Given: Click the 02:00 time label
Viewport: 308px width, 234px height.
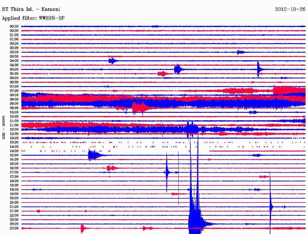Looking at the screenshot, I should click(x=14, y=44).
